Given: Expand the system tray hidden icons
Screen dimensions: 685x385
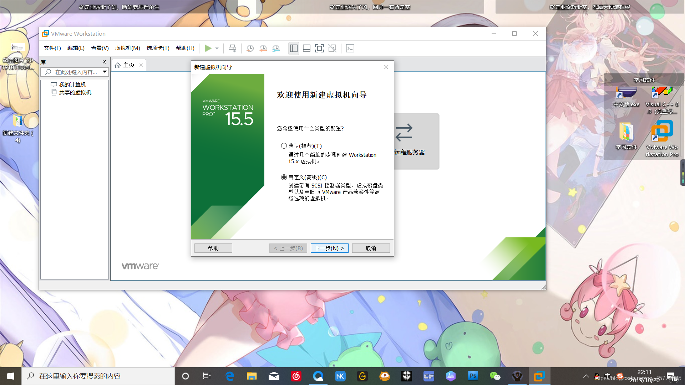Looking at the screenshot, I should click(586, 376).
